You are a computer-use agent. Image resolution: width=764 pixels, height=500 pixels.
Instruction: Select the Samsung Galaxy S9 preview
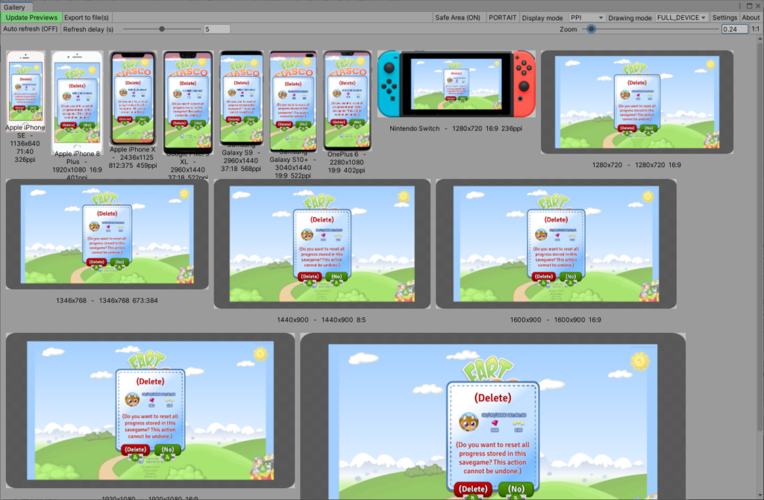(241, 98)
